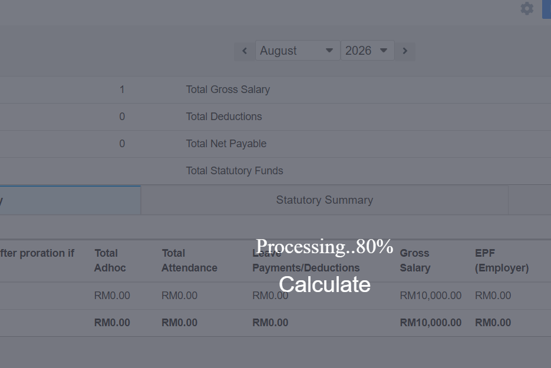Switch to the Statutory Summary tab
Screen dimensions: 551x368
click(x=324, y=200)
